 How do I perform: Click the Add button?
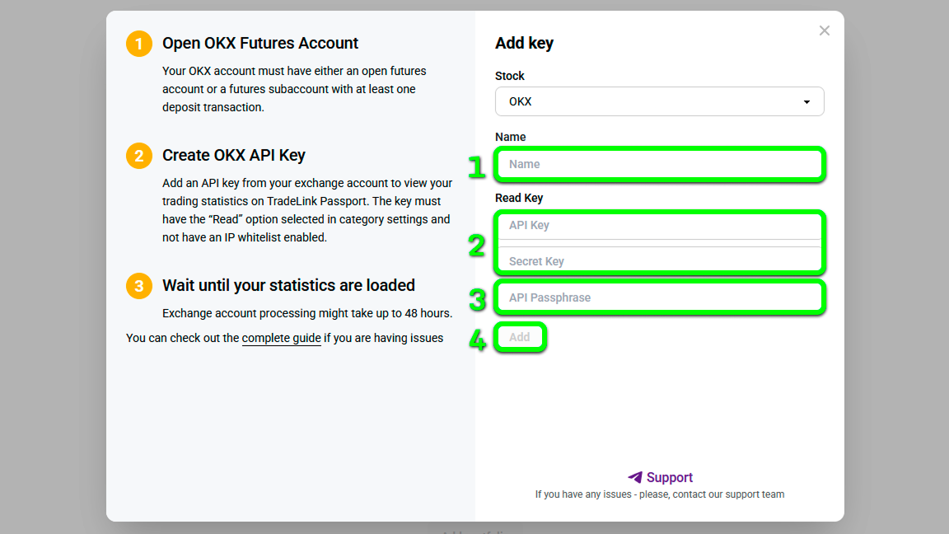pyautogui.click(x=520, y=337)
